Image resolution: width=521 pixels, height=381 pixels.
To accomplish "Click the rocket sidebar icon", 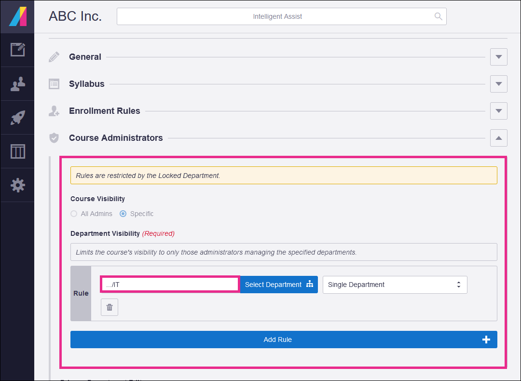I will click(17, 117).
